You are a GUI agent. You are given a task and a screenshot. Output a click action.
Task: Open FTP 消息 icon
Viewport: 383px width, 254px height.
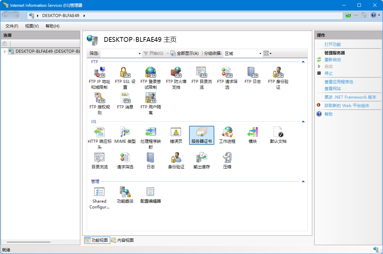coord(125,101)
